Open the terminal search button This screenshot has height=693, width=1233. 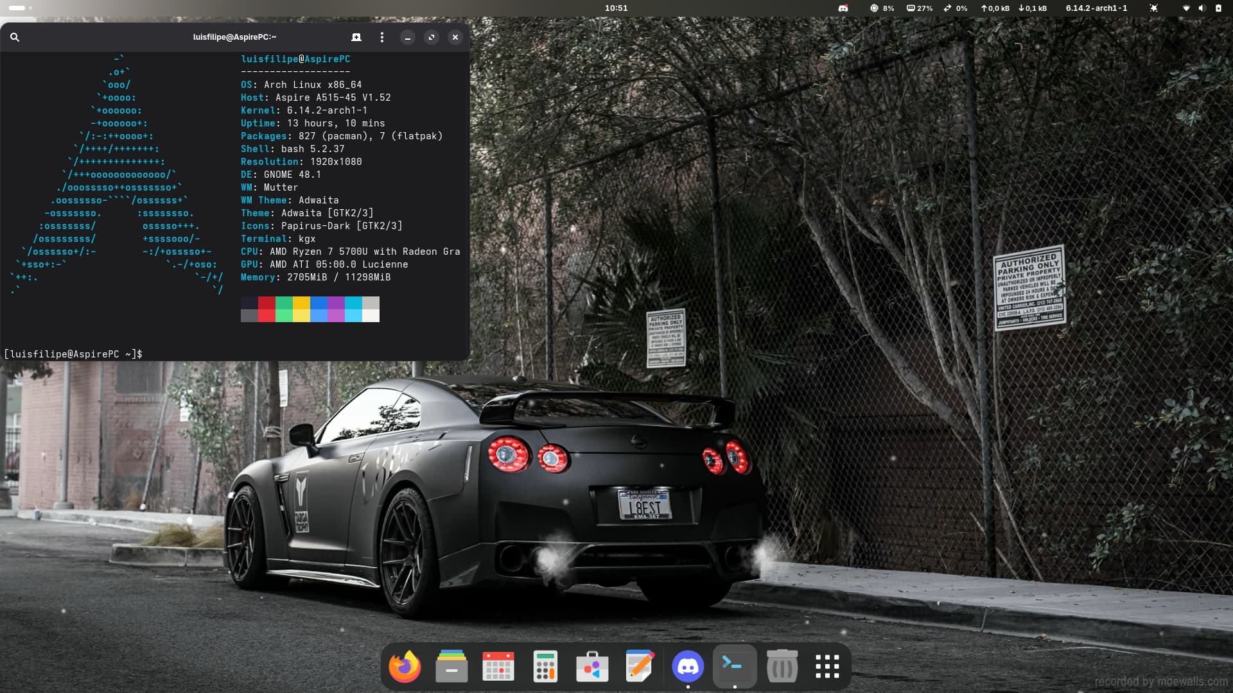15,37
